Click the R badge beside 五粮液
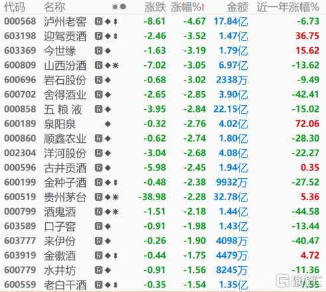This screenshot has width=326, height=292. (98, 109)
